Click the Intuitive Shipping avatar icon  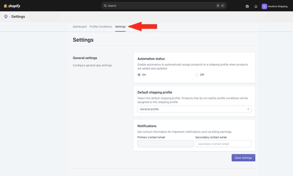(264, 7)
